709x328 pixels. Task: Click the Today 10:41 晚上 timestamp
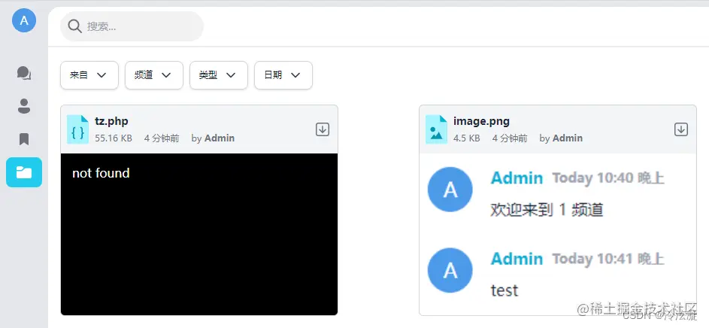tap(608, 259)
